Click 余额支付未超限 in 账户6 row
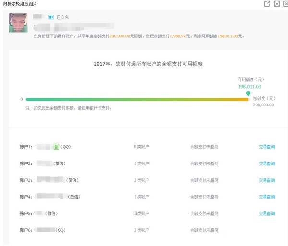This screenshot has height=246, width=288. click(204, 230)
